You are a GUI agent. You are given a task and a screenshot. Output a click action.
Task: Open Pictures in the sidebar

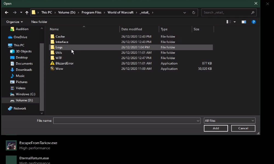click(19, 82)
